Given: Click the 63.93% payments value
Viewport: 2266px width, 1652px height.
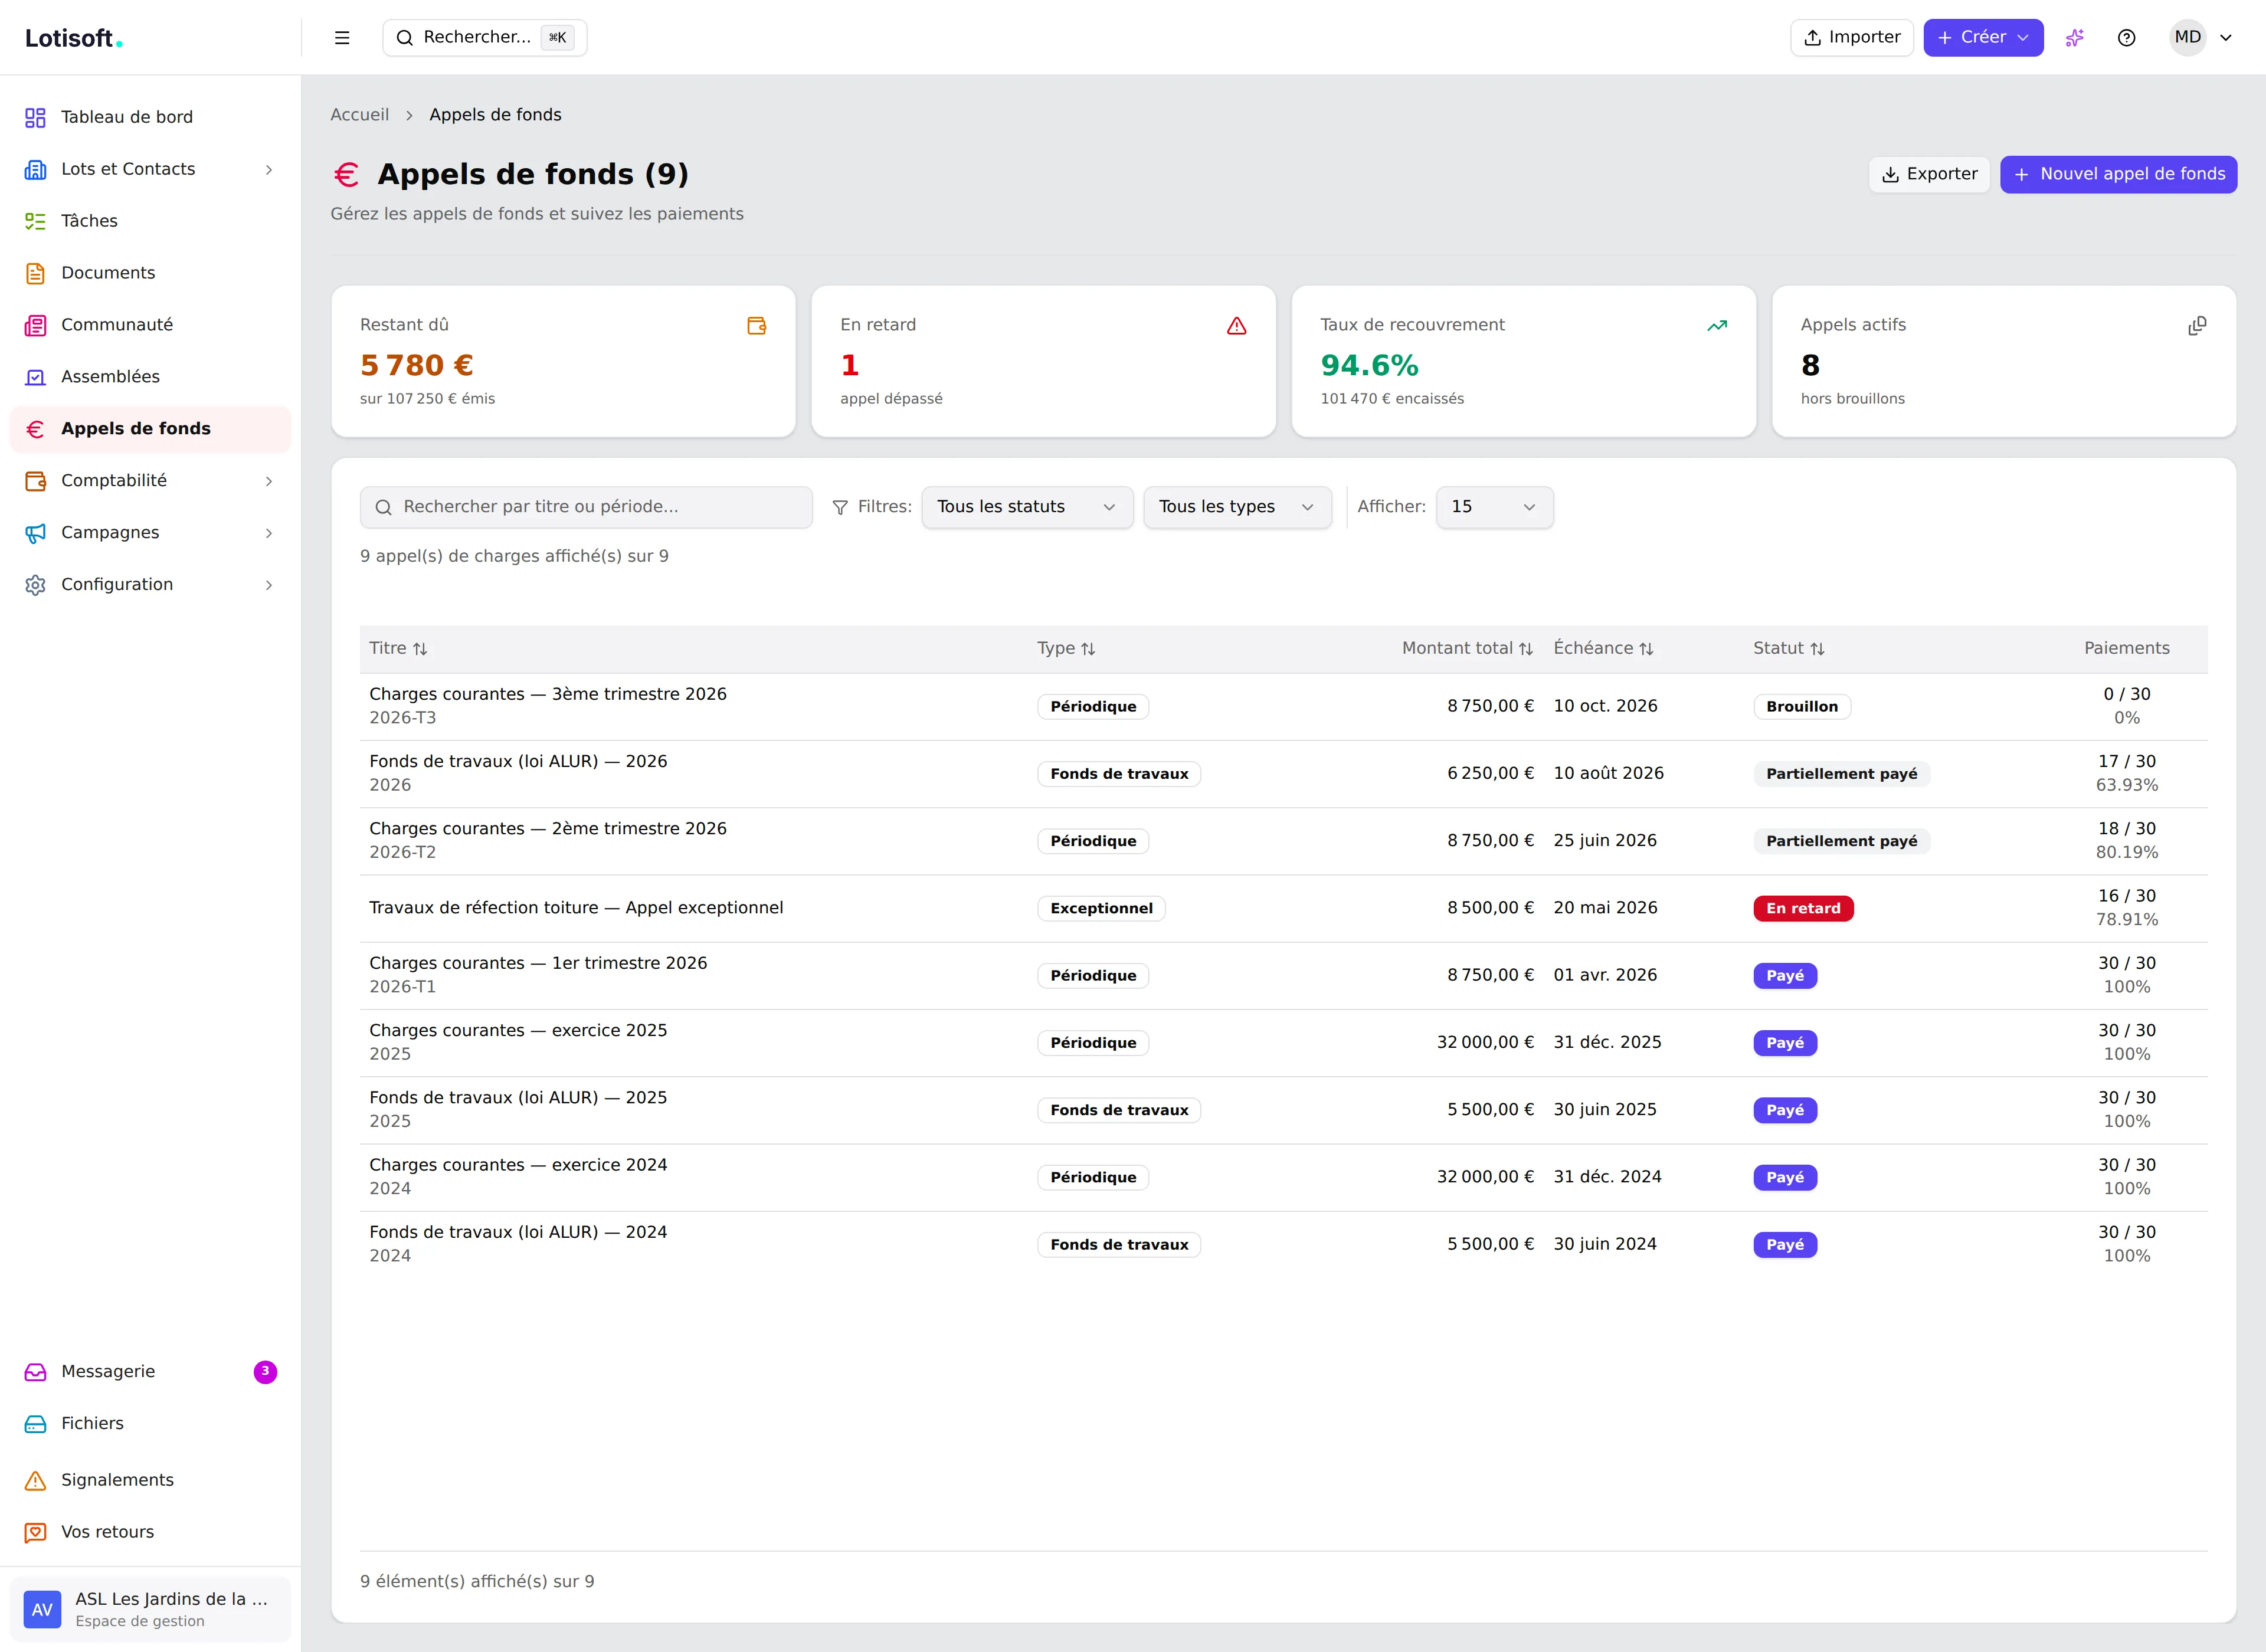Looking at the screenshot, I should tap(2127, 786).
